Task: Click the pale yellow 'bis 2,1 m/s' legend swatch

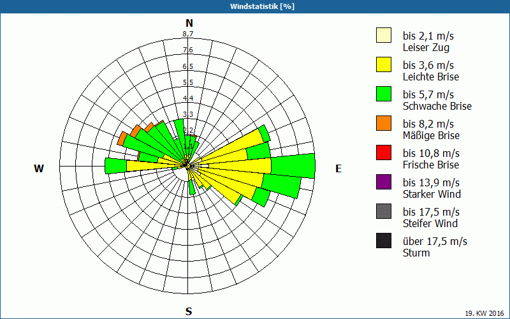Action: [x=384, y=35]
